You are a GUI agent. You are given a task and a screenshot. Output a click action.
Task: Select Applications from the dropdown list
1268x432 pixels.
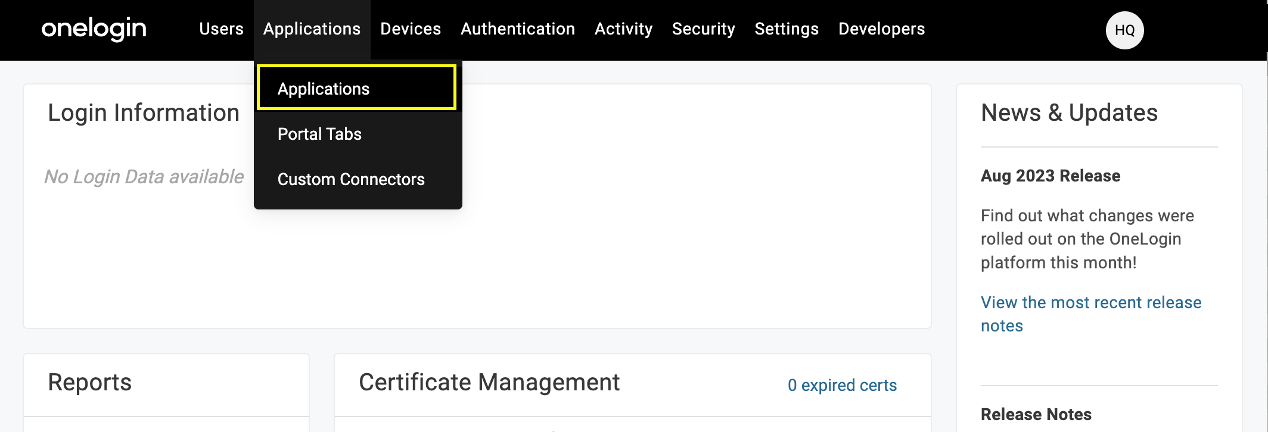click(x=357, y=88)
